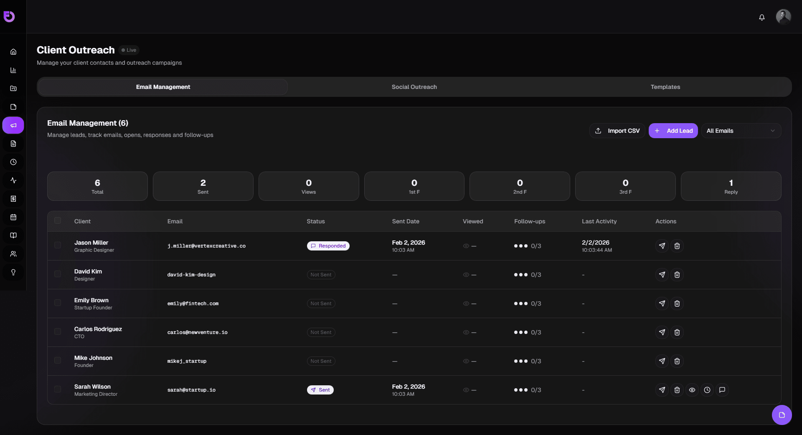Viewport: 802px width, 435px height.
Task: Tick the select-all checkbox in header
Action: (x=58, y=221)
